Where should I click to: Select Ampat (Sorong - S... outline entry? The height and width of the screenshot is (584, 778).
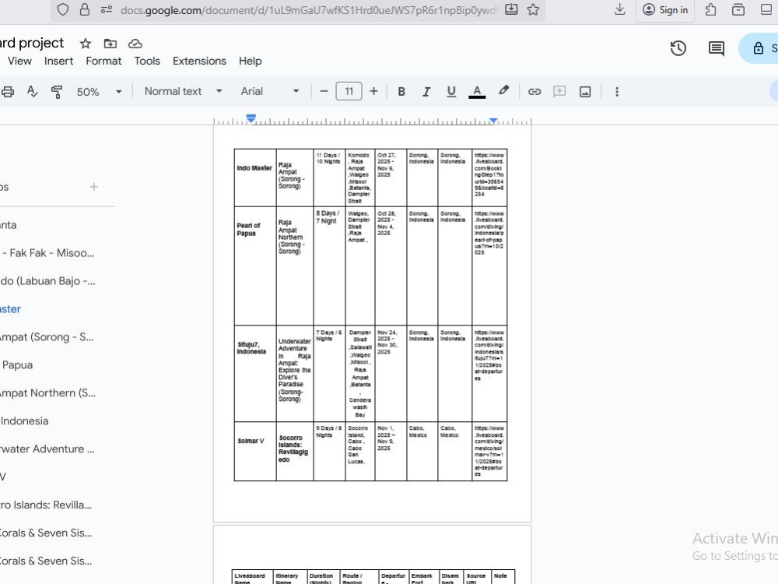47,336
